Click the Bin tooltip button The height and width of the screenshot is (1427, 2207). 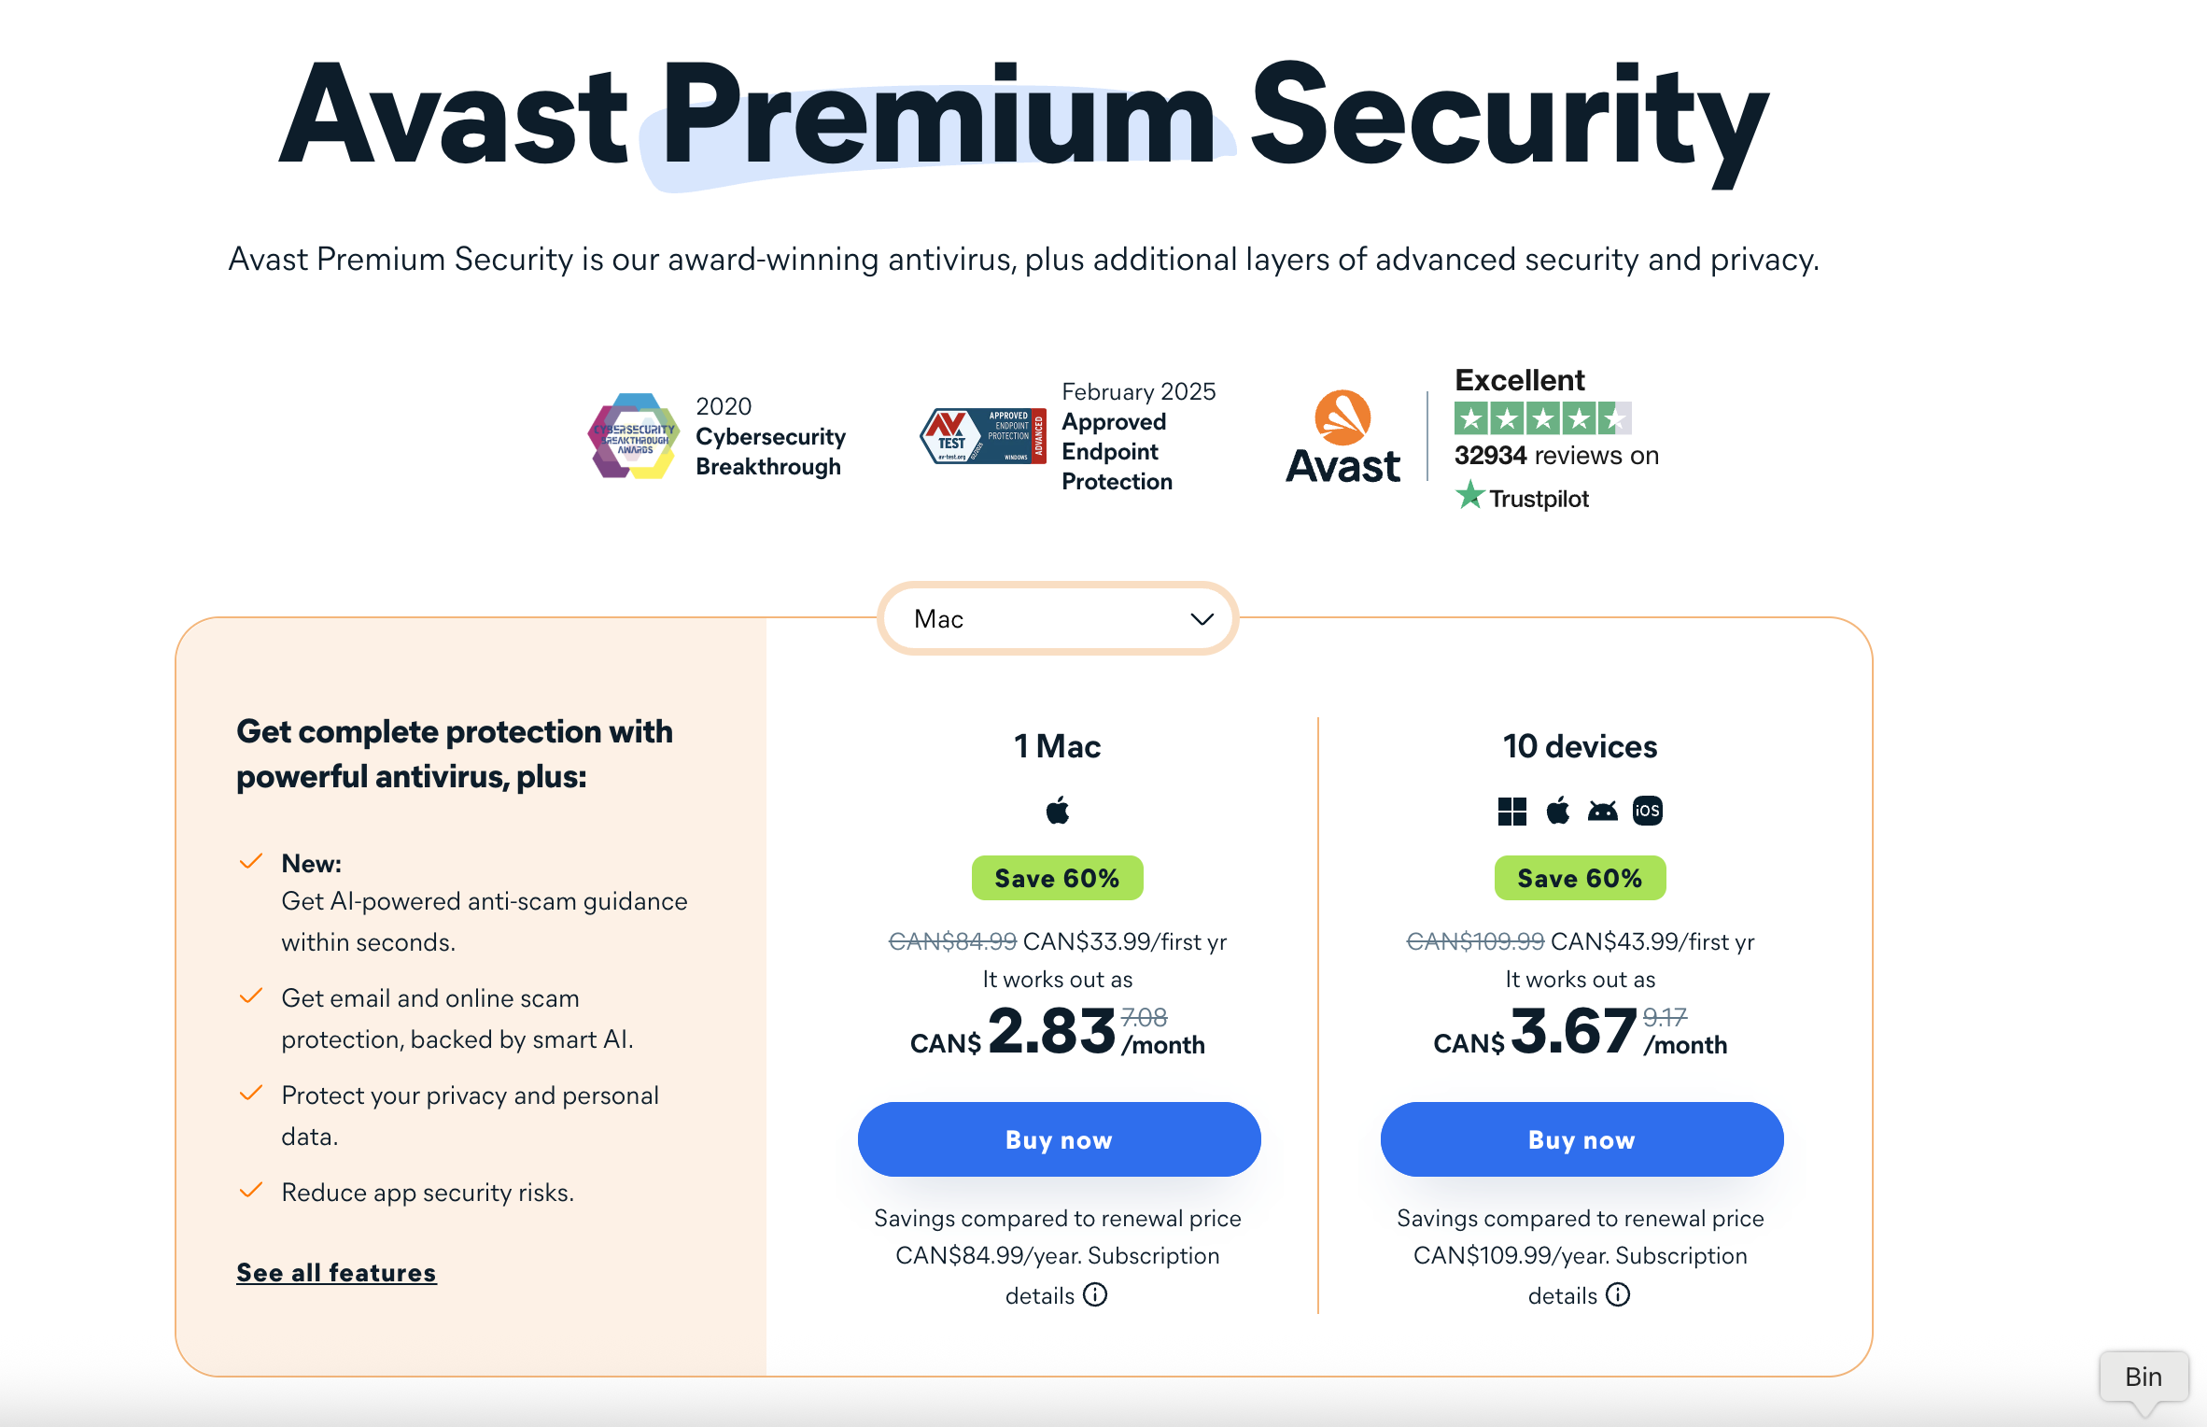click(x=2144, y=1377)
